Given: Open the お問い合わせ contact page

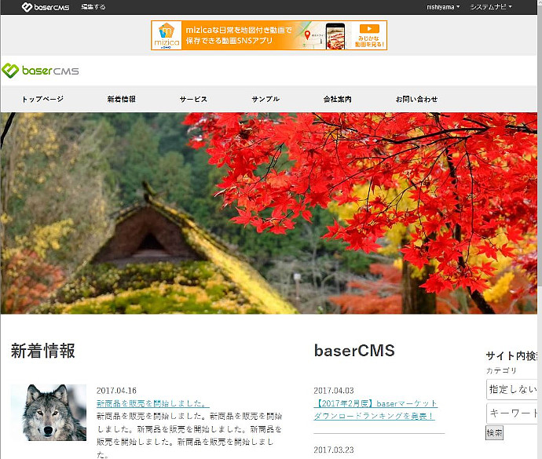Looking at the screenshot, I should (416, 100).
